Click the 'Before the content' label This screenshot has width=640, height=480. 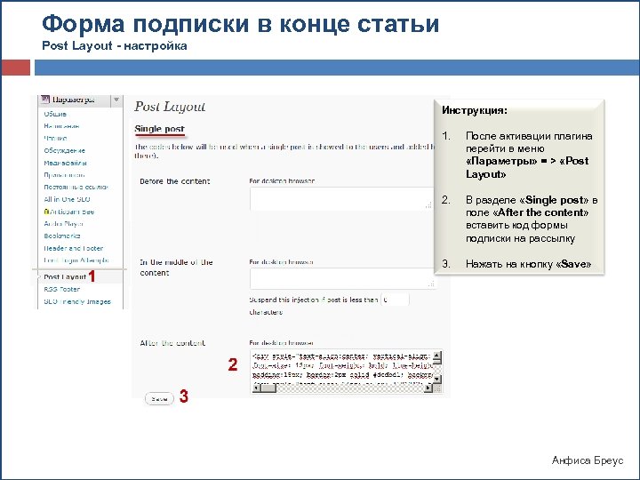[x=175, y=181]
